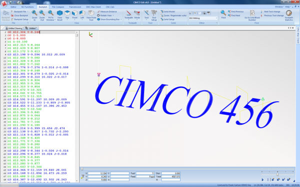Switch to the Editor ribbon tab
Viewport: 300px width, 187px height.
point(13,7)
